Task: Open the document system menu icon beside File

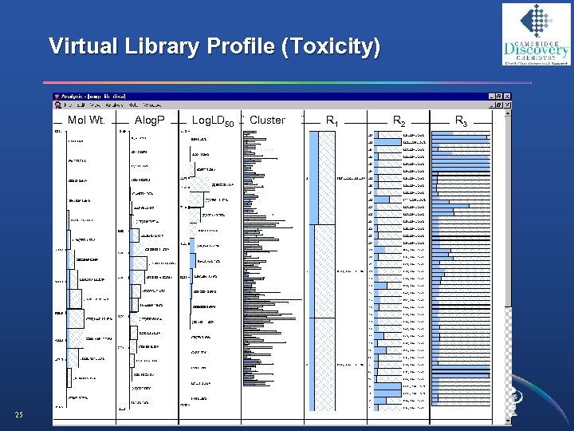Action: (58, 105)
